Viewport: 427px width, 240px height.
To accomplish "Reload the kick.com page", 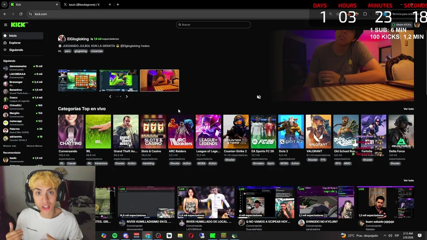I will [21, 14].
